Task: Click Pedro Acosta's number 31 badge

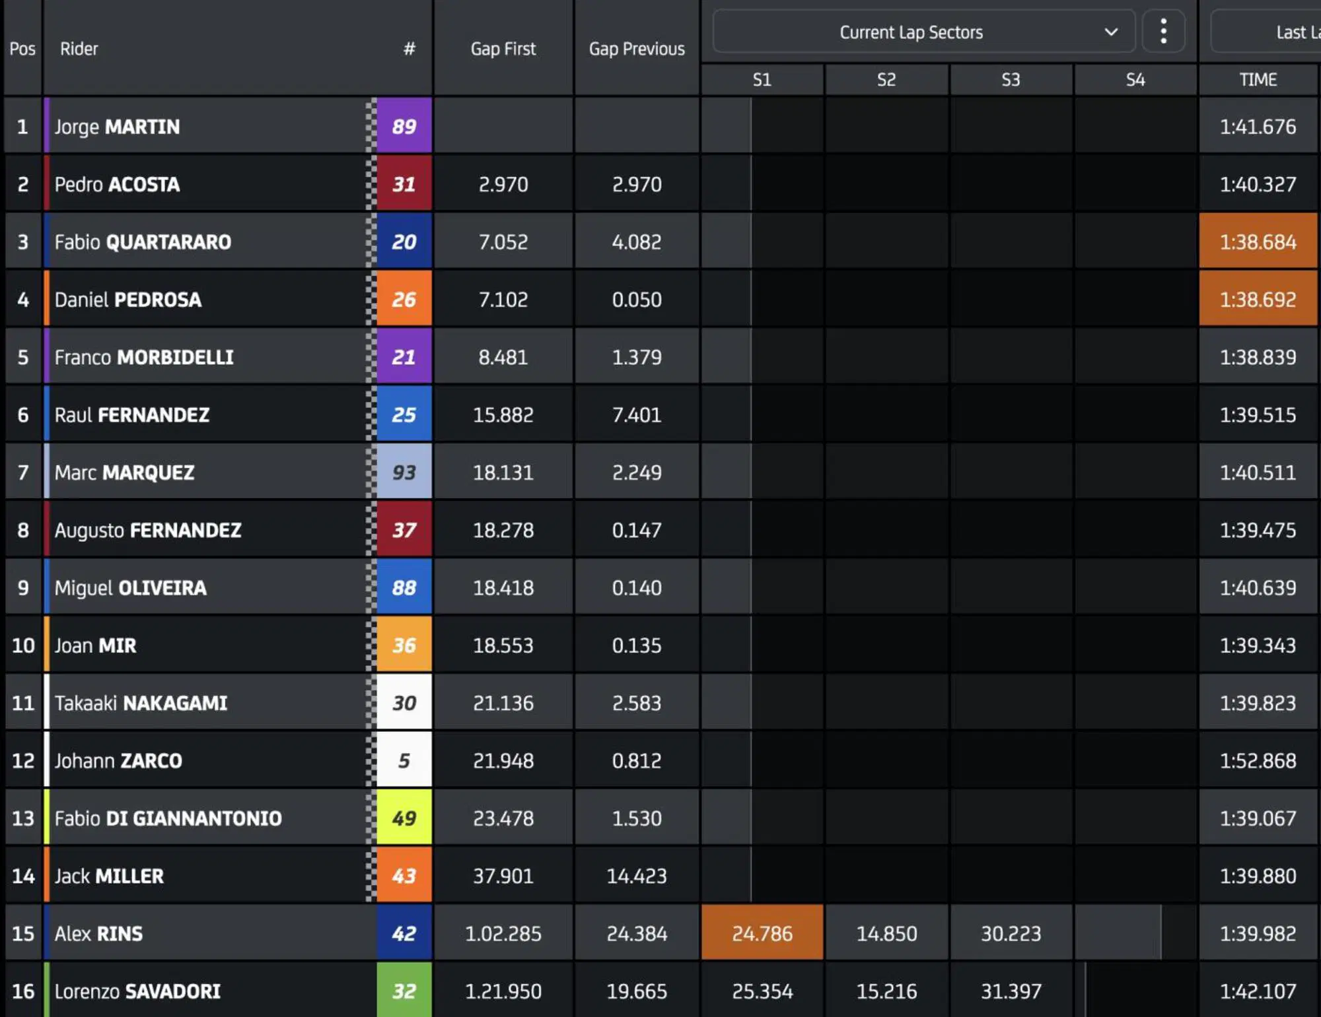Action: coord(404,184)
